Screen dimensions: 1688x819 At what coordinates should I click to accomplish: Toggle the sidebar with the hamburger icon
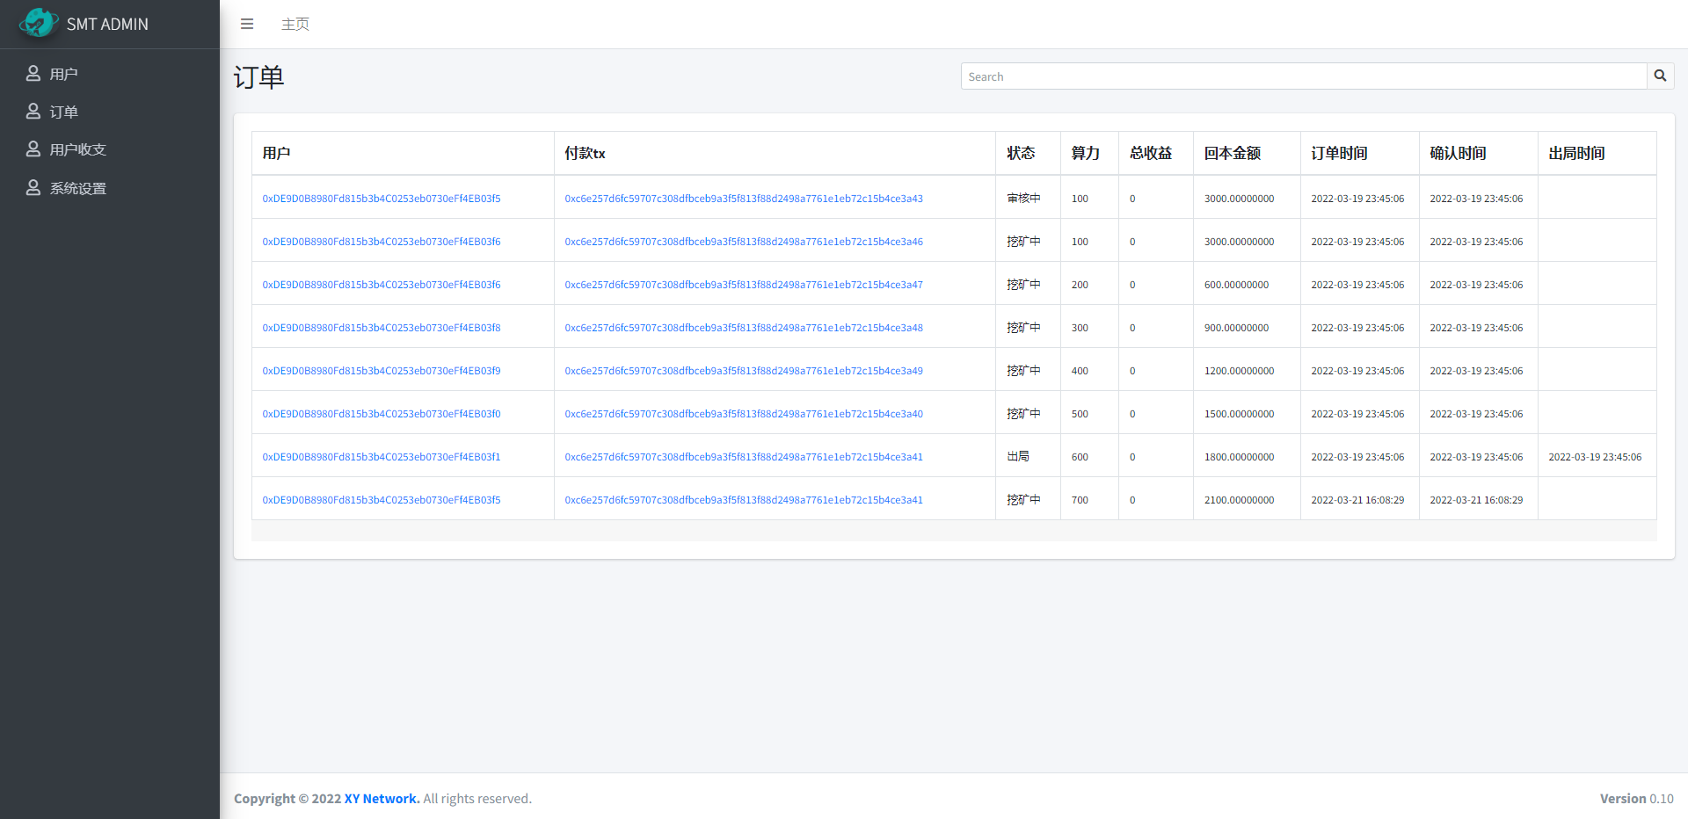point(247,24)
